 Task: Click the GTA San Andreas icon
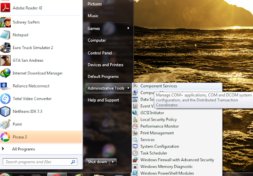[5, 61]
